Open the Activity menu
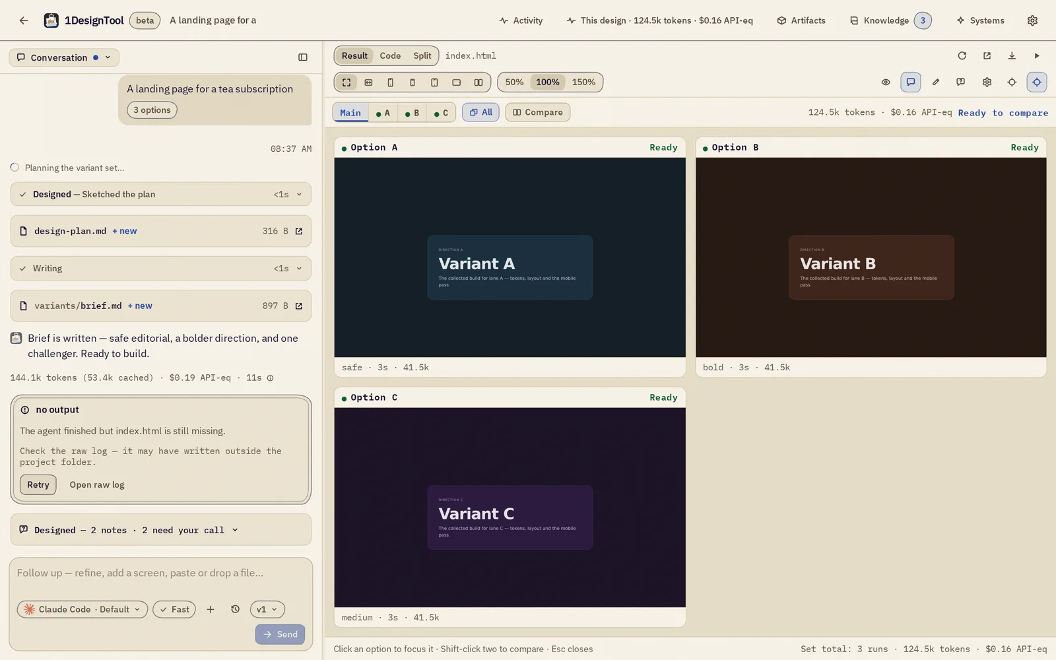This screenshot has height=660, width=1056. [x=521, y=20]
